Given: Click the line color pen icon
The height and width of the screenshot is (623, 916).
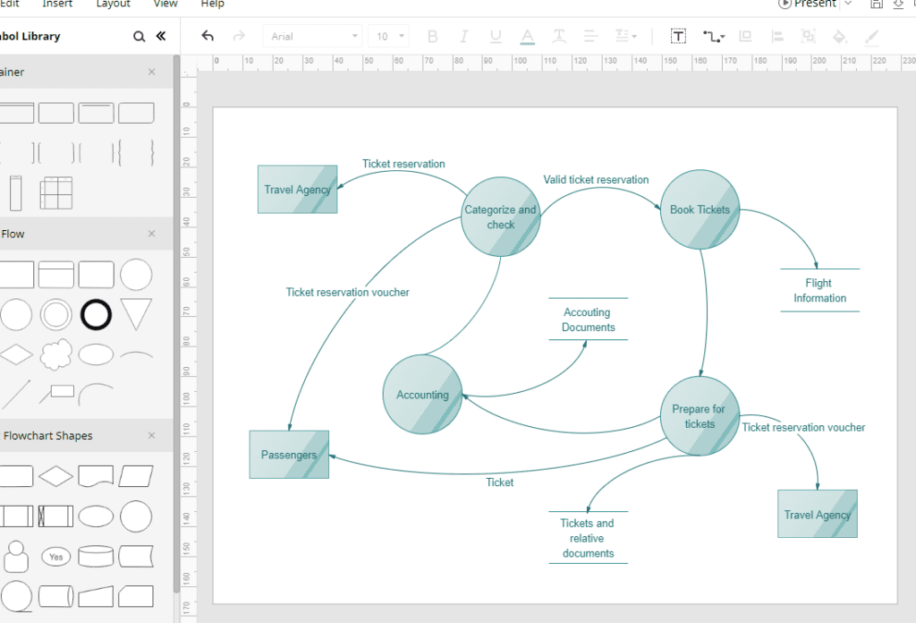Looking at the screenshot, I should click(871, 38).
